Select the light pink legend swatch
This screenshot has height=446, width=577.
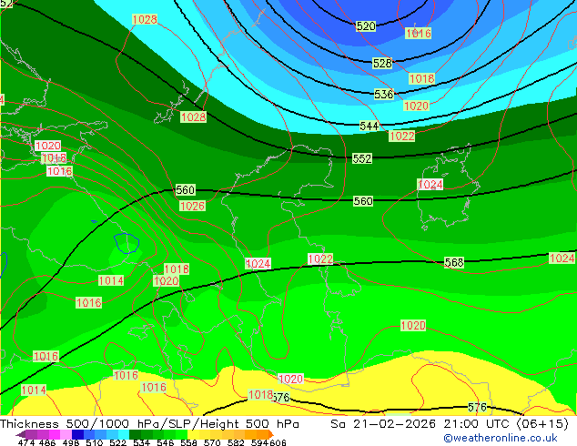coord(66,434)
